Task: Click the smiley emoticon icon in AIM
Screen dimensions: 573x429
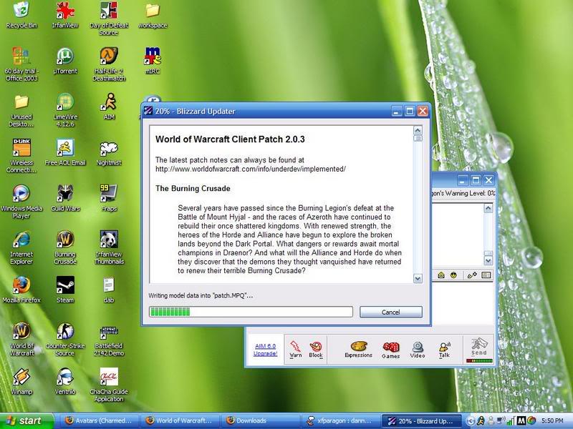Action: [x=453, y=275]
